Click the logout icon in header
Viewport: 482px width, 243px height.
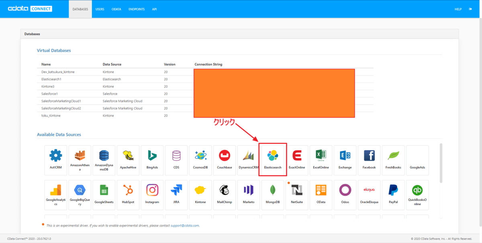point(470,9)
